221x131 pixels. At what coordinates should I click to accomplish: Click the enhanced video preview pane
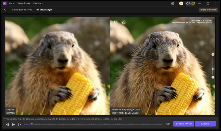[163, 66]
